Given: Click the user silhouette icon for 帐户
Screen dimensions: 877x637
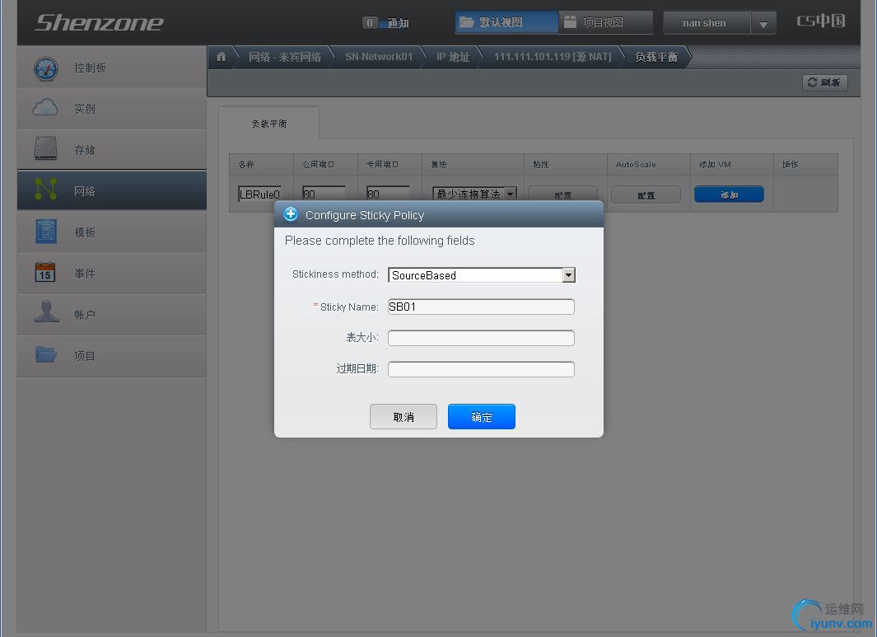Looking at the screenshot, I should (46, 311).
